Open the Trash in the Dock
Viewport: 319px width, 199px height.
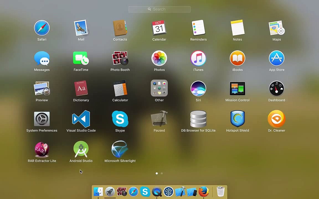[221, 192]
